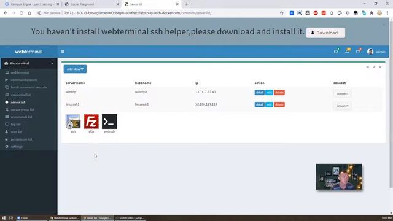Connect to the winrdp1 server
The image size is (393, 221).
(x=343, y=94)
